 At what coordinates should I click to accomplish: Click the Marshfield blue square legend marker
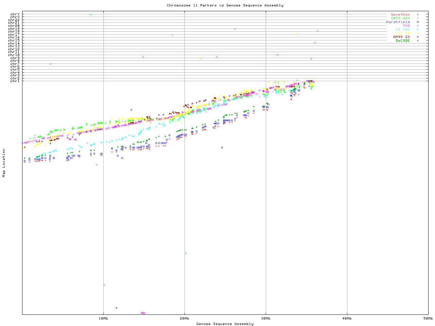418,22
